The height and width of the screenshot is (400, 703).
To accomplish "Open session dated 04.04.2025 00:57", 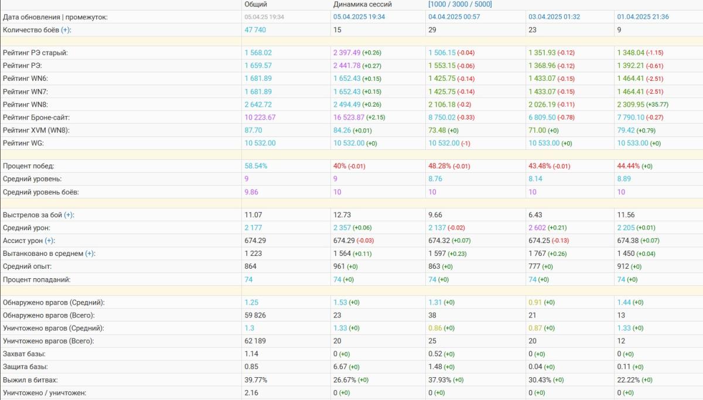I will 454,17.
